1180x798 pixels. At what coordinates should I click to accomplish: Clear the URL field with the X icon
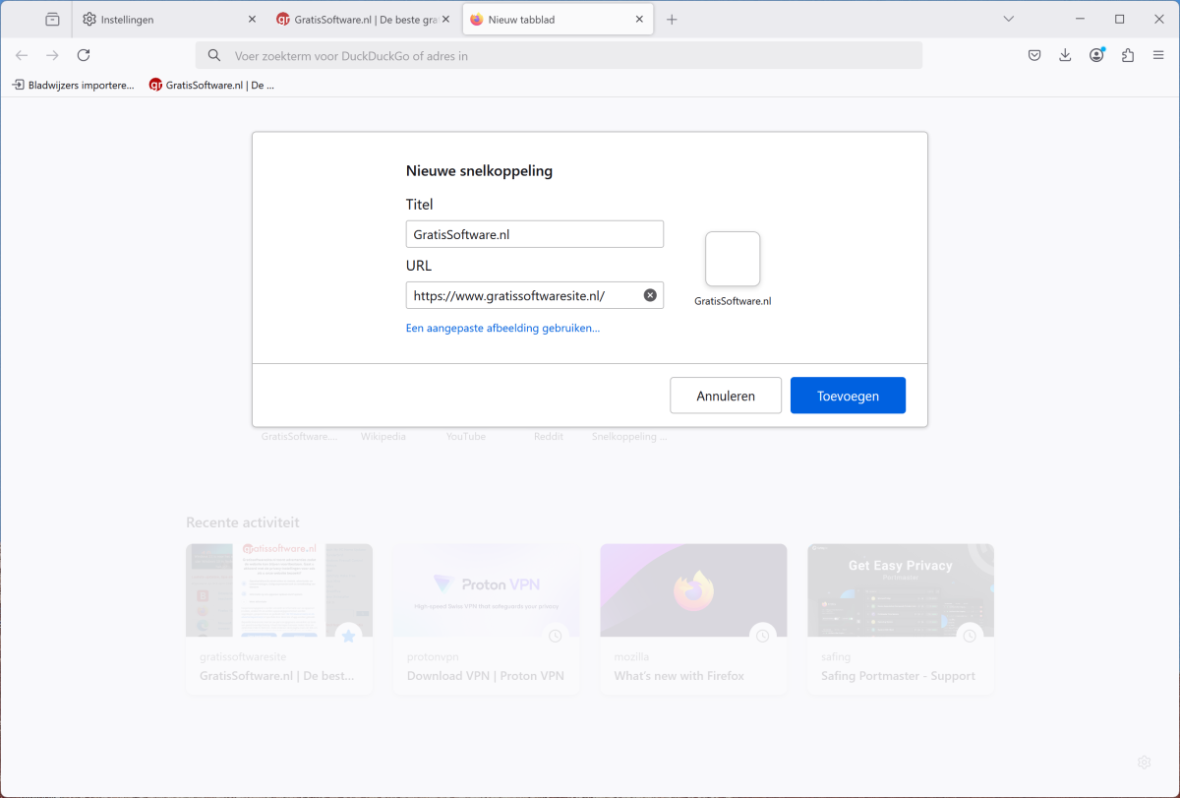point(650,295)
